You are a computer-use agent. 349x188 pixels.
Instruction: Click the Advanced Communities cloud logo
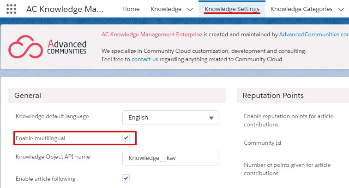pyautogui.click(x=47, y=47)
